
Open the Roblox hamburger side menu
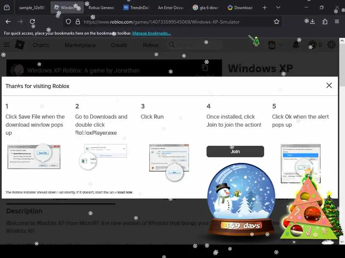tap(7, 45)
